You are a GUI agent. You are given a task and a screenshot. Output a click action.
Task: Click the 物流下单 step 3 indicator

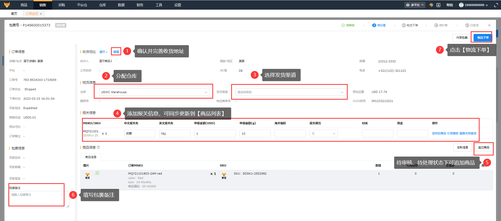click(x=410, y=25)
